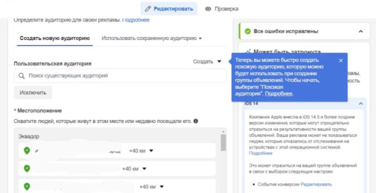
Task: Select the Создать новую аудиторию tab
Action: [x=55, y=38]
